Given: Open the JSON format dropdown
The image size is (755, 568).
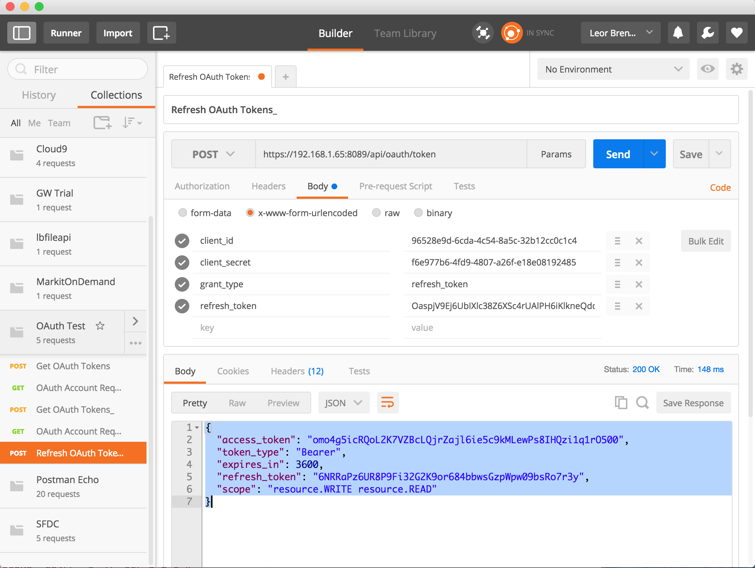Looking at the screenshot, I should pos(343,403).
